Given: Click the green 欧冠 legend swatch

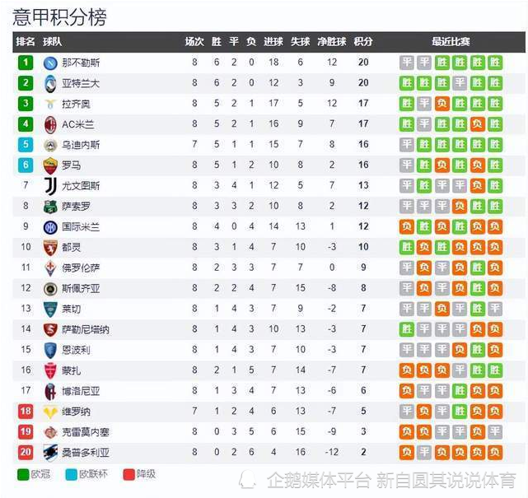Looking at the screenshot, I should (x=23, y=474).
